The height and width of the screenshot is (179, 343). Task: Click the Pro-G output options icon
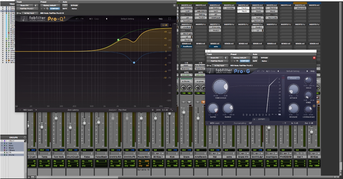285,123
